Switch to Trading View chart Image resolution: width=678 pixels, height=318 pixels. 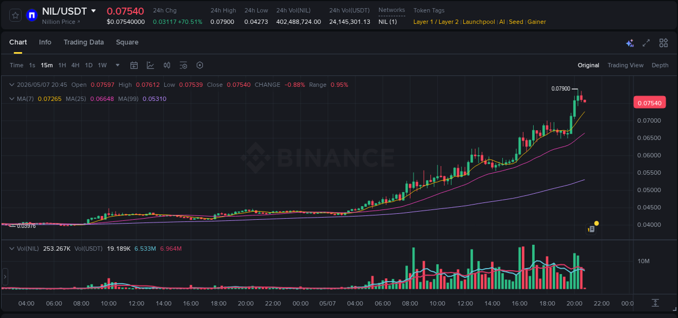625,65
